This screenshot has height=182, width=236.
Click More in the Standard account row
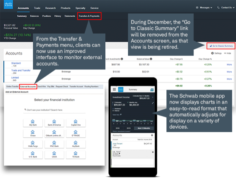[229, 64]
